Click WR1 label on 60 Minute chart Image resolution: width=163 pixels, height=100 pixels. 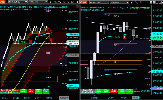107,71
